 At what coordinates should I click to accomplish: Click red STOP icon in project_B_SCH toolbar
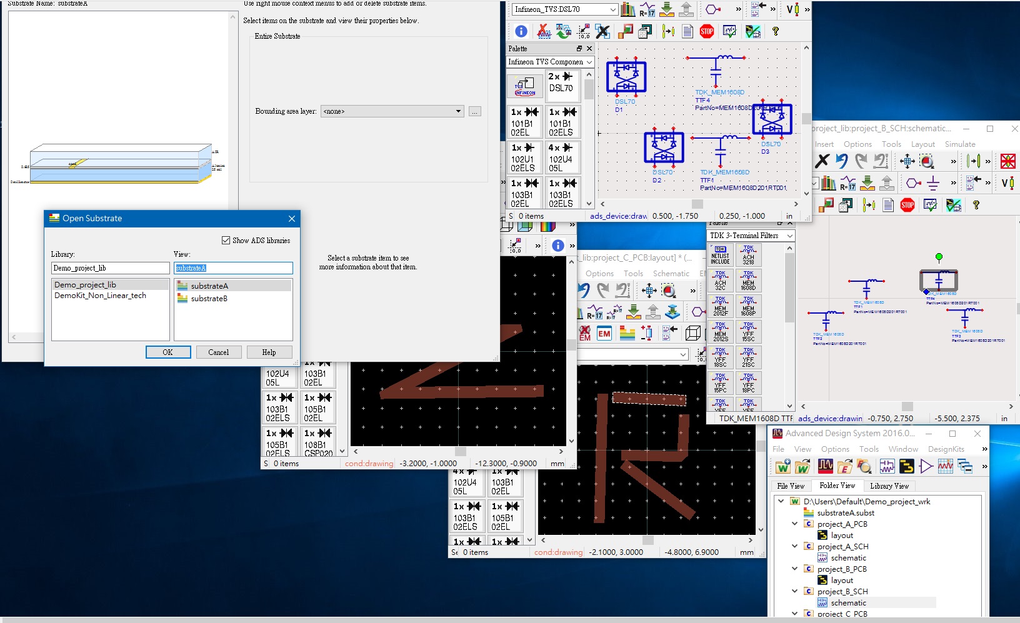coord(907,205)
